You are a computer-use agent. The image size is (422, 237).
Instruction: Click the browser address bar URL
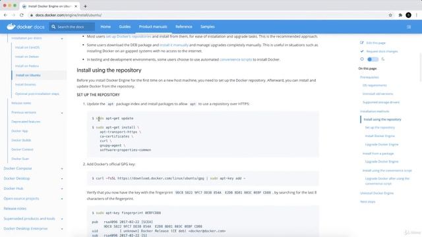[x=69, y=15]
